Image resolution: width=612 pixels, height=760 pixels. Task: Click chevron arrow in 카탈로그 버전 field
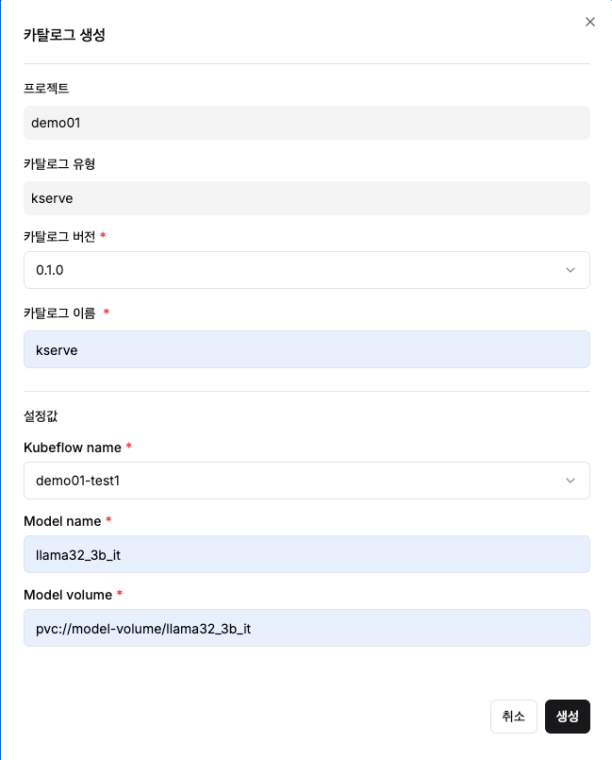(571, 270)
